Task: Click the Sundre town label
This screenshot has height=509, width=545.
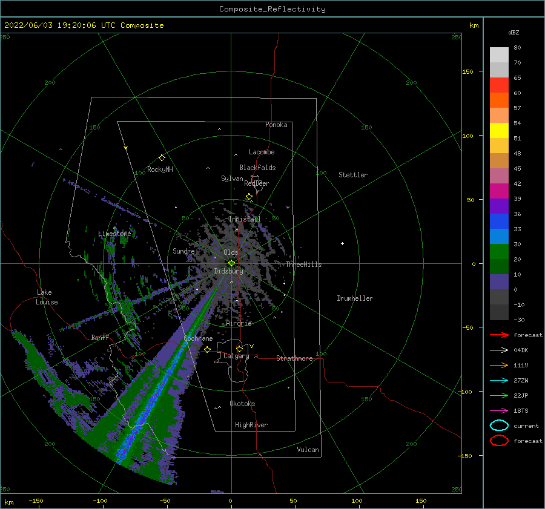Action: pyautogui.click(x=183, y=251)
